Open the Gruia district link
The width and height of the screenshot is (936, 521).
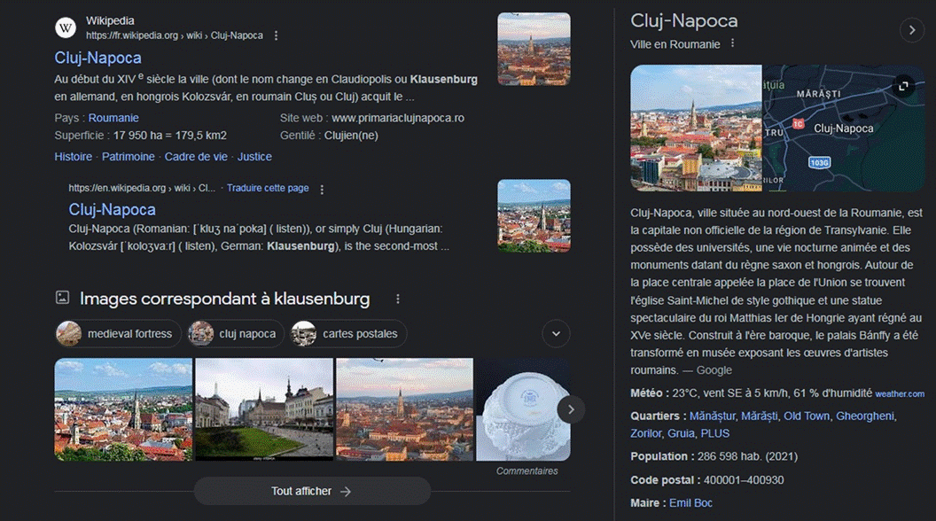click(x=681, y=433)
